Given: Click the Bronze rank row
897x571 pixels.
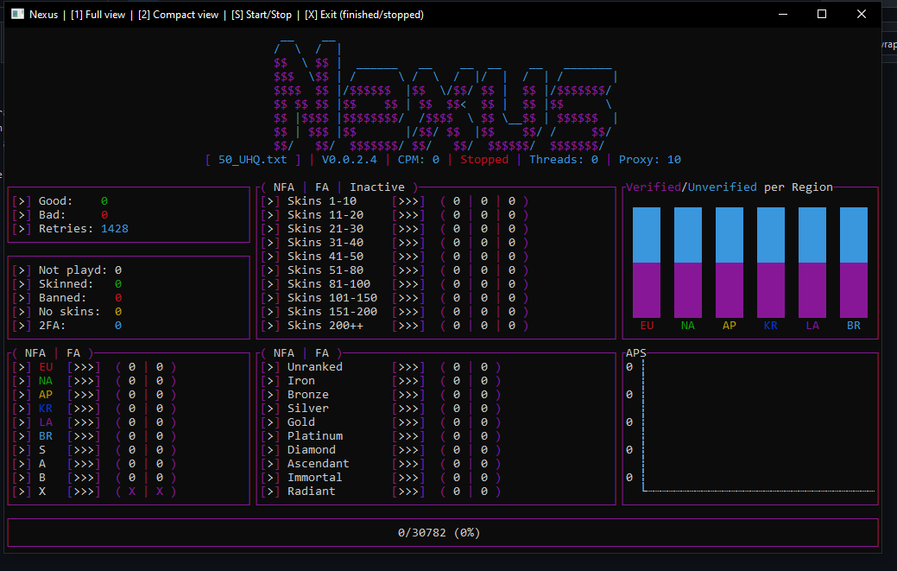Looking at the screenshot, I should point(381,394).
